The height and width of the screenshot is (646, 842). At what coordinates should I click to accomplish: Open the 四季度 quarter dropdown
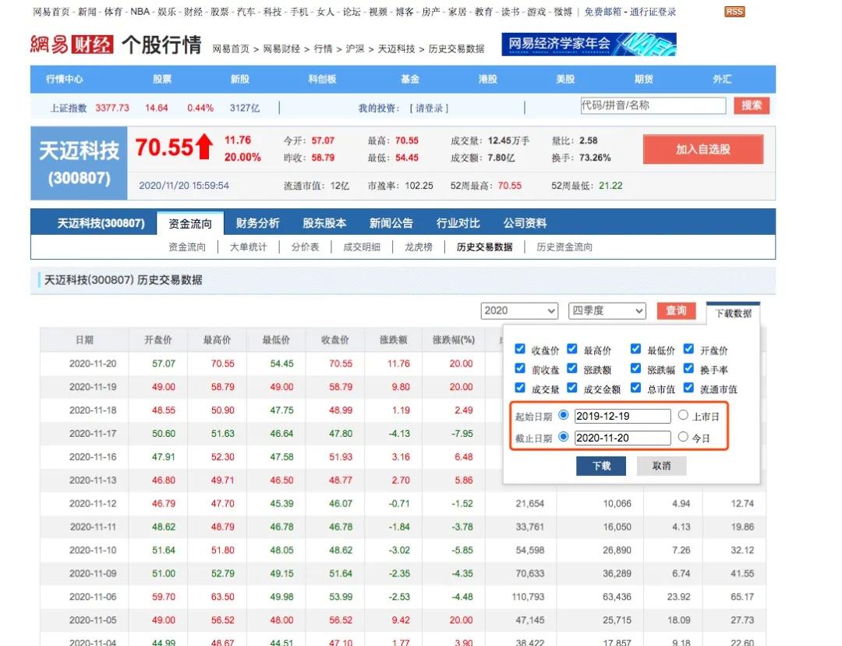click(x=607, y=311)
